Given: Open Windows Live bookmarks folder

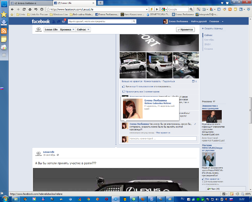Looking at the screenshot, I should (x=59, y=14).
